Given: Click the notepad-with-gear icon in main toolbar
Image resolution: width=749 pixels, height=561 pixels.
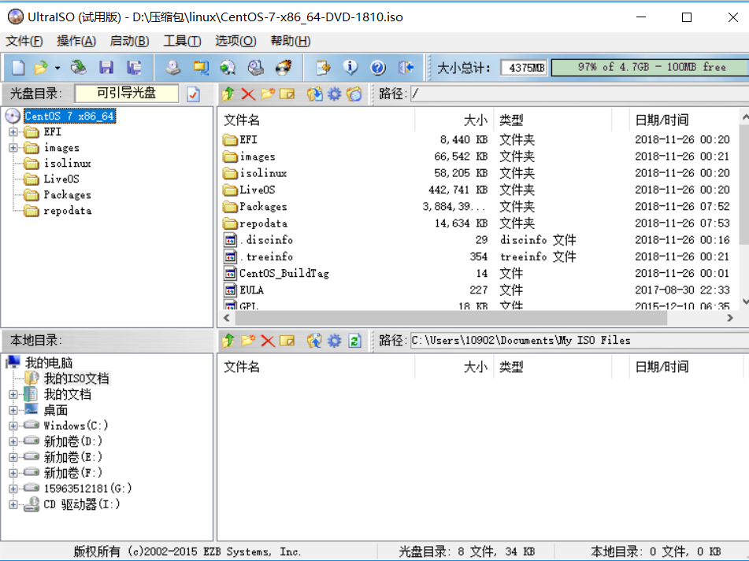Looking at the screenshot, I should point(323,67).
